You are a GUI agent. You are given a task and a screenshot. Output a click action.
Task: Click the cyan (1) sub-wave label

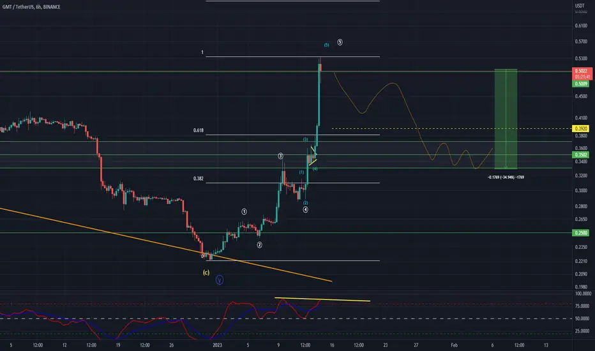301,172
